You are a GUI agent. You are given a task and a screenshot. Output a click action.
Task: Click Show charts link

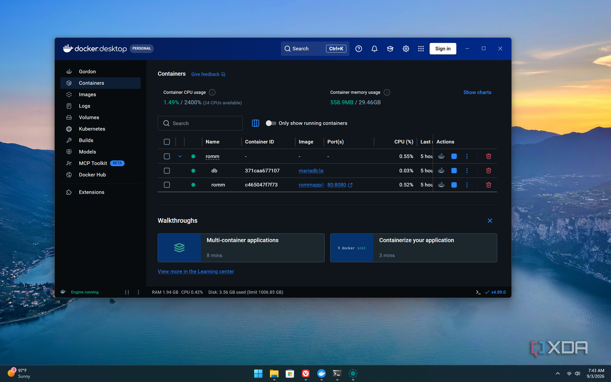coord(477,92)
